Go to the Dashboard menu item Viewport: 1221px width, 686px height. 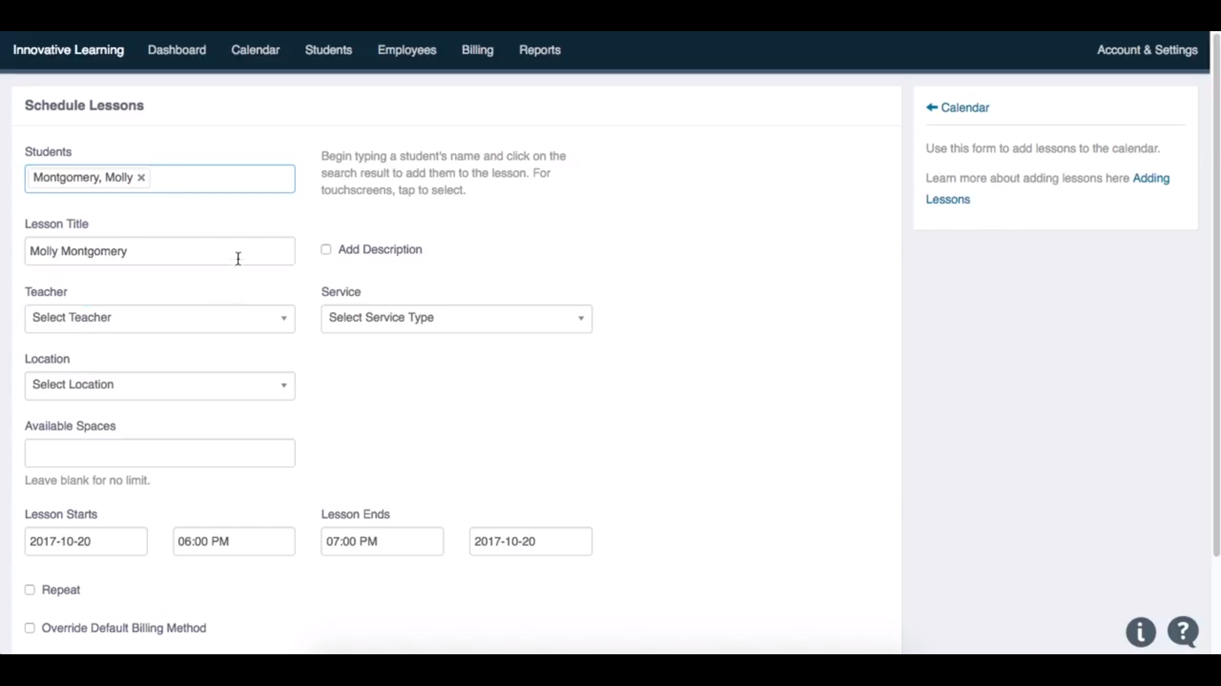pyautogui.click(x=177, y=50)
